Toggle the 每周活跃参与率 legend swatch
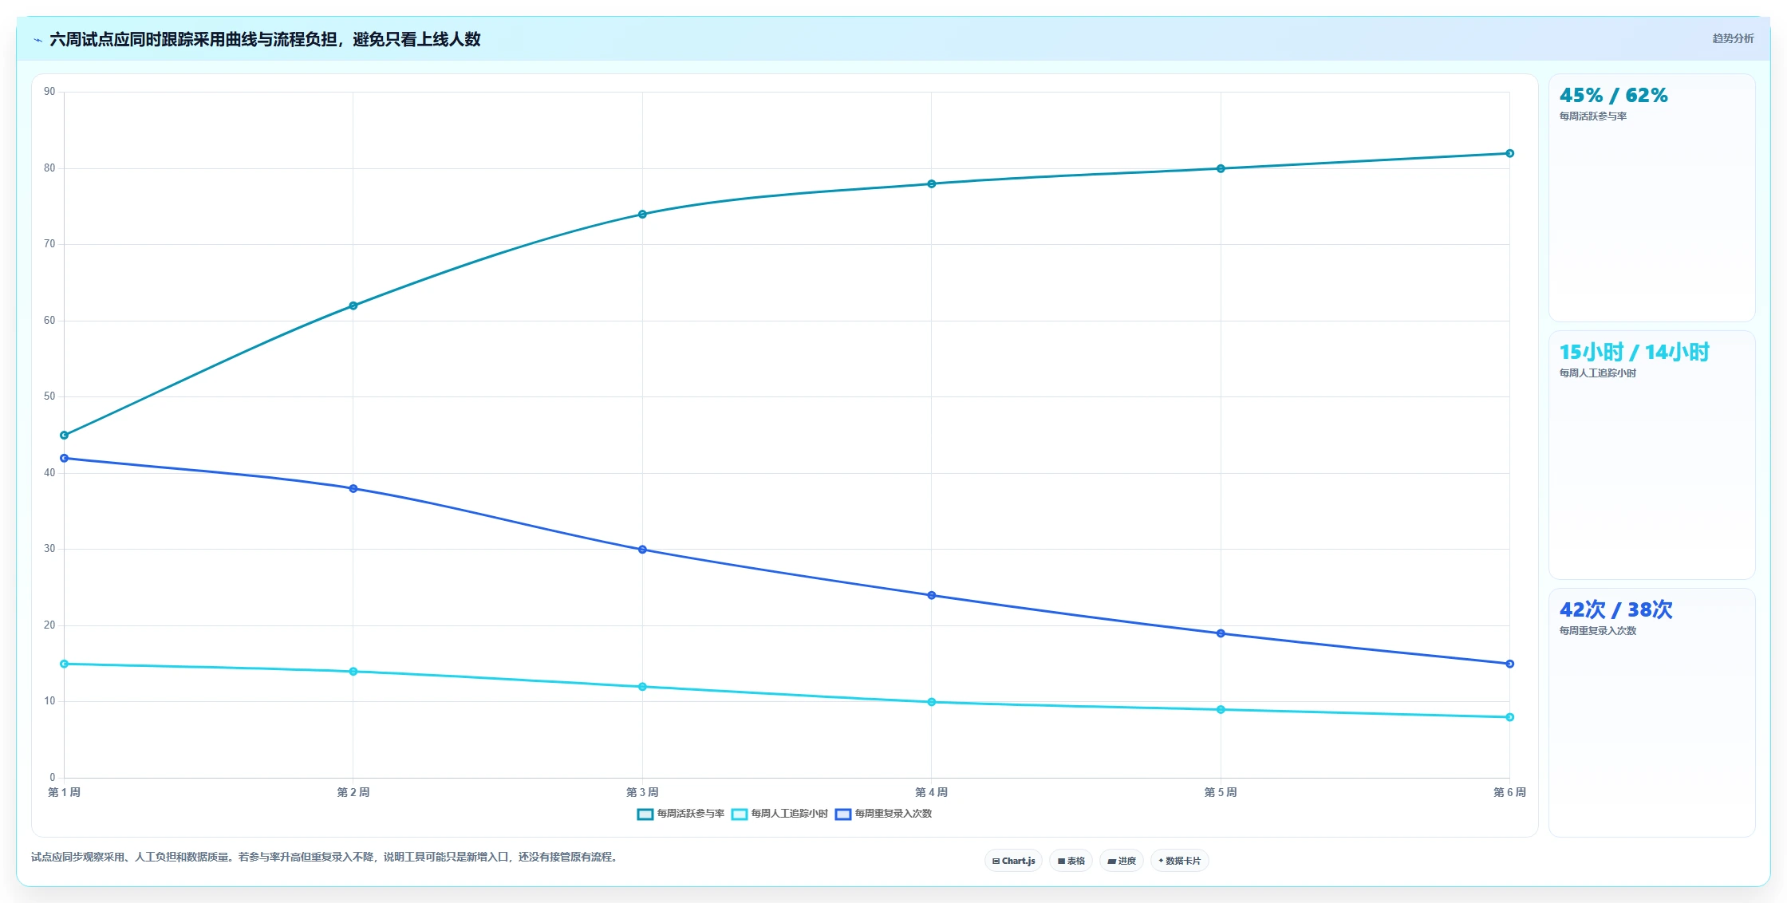This screenshot has height=903, width=1787. tap(645, 814)
